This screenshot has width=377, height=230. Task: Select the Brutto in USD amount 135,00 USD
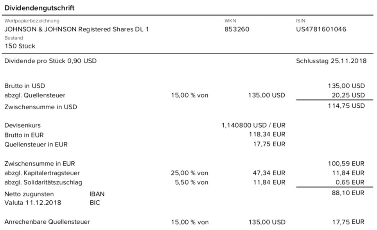tap(346, 86)
